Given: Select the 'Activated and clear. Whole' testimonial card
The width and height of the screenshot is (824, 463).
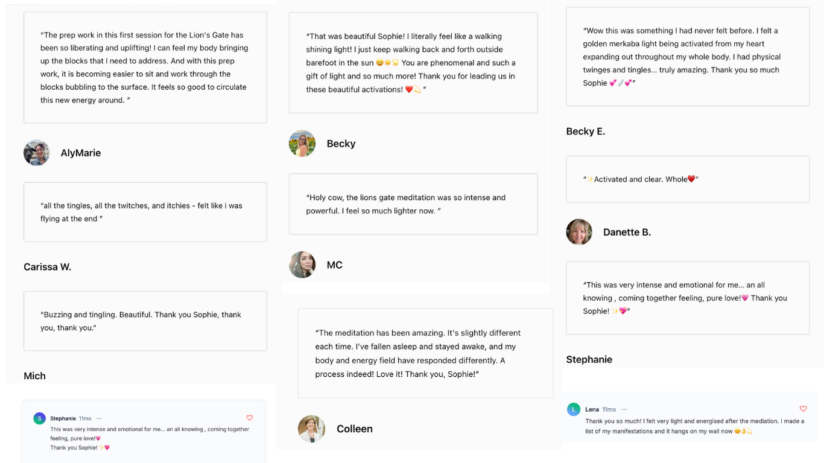Looking at the screenshot, I should point(688,179).
